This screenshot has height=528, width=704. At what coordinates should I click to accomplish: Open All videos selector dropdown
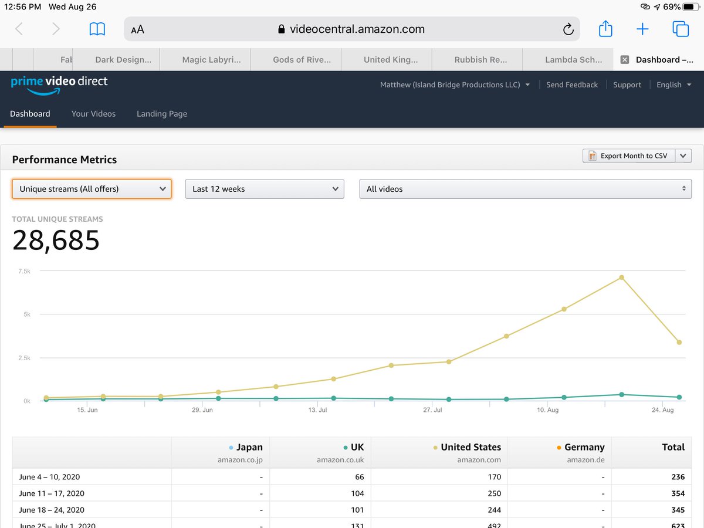click(525, 189)
